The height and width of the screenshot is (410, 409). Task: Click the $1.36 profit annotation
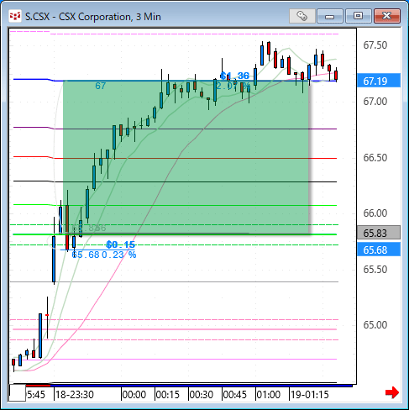(234, 76)
